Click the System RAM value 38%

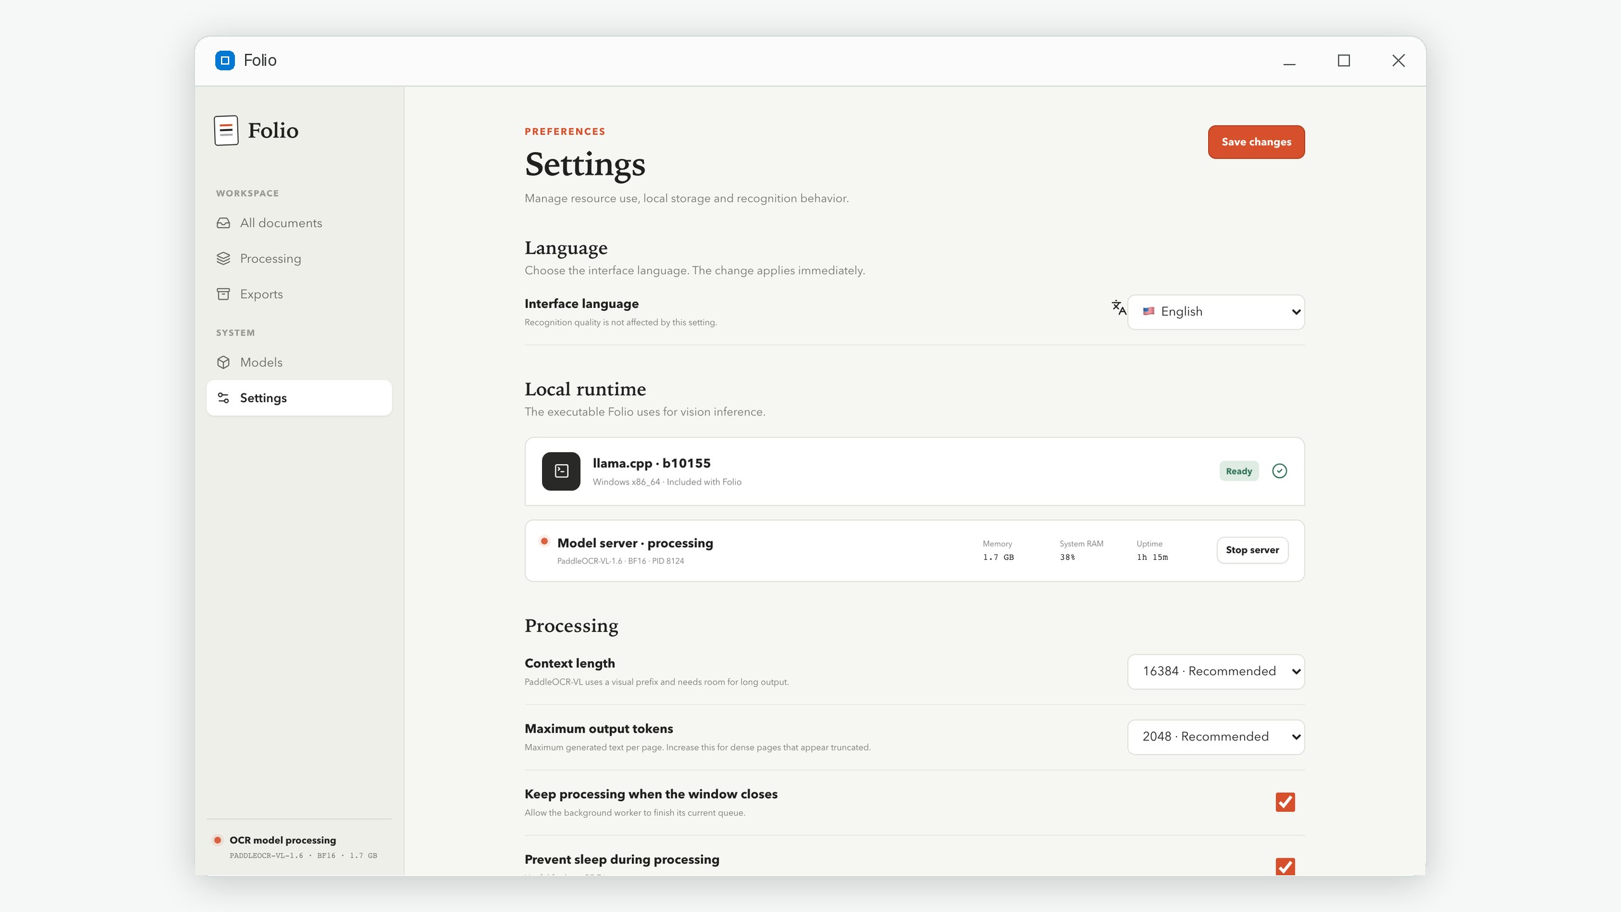pos(1068,557)
